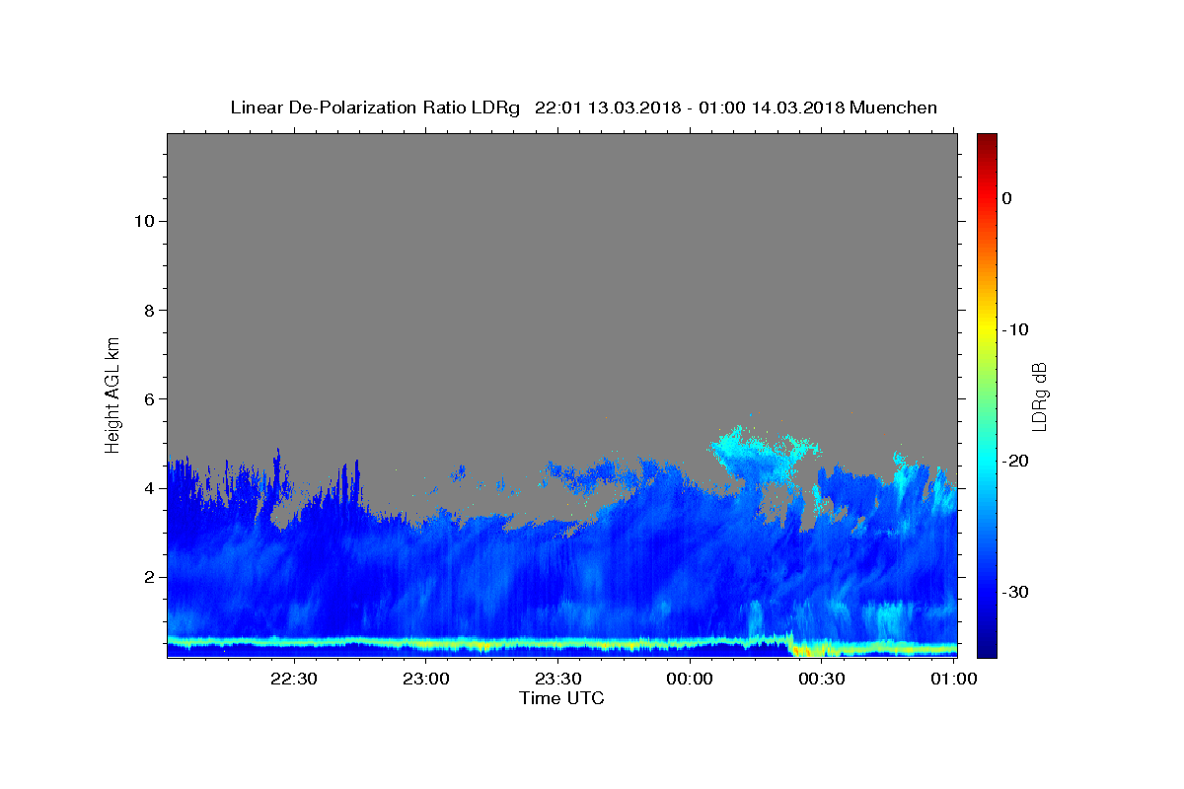Image resolution: width=1184 pixels, height=789 pixels.
Task: Click the 01:00 time tick label
Action: 952,680
